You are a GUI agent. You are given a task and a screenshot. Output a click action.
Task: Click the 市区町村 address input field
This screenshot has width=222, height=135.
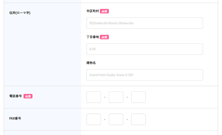click(144, 23)
